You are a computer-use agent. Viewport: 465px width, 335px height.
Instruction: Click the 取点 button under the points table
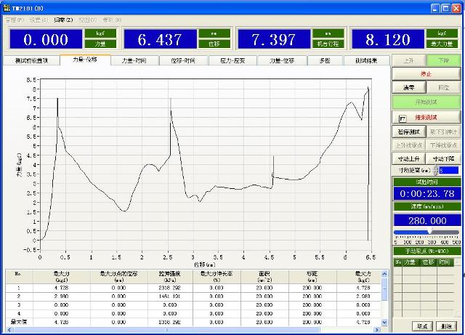pos(421,326)
